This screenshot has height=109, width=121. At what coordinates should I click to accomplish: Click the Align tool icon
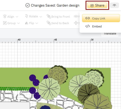click(5, 16)
